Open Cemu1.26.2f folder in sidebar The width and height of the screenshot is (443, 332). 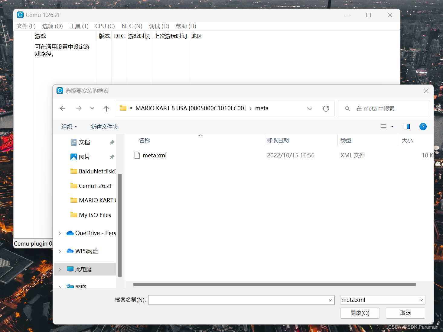point(91,186)
